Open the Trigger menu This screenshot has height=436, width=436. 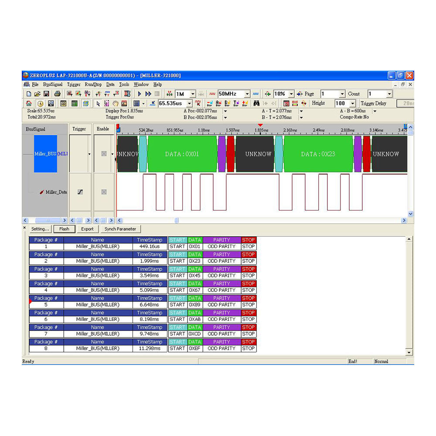tap(74, 85)
